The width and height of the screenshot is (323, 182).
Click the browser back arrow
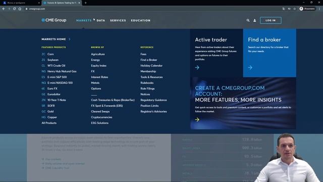tap(4, 9)
